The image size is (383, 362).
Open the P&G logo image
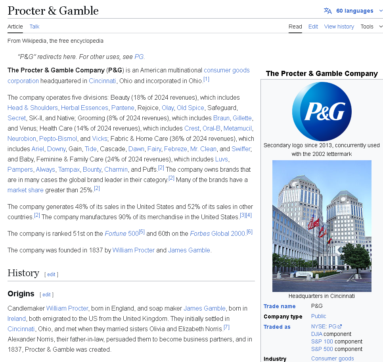[322, 112]
